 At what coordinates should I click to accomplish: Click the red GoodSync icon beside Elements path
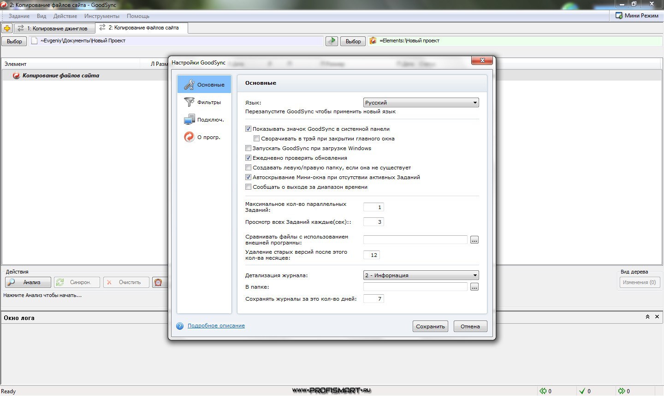(x=373, y=41)
